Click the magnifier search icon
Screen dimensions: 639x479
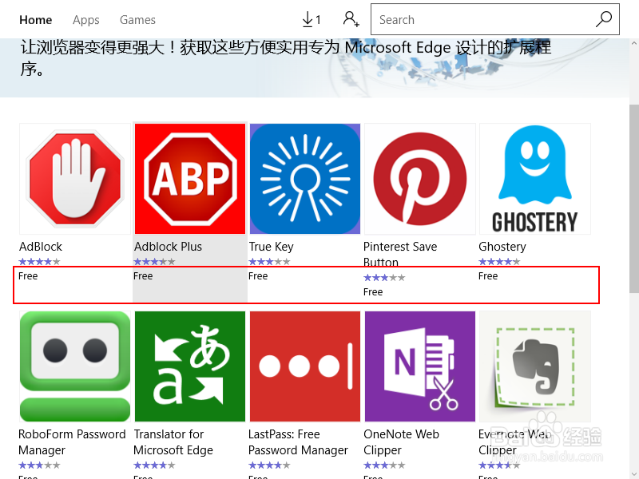[604, 19]
